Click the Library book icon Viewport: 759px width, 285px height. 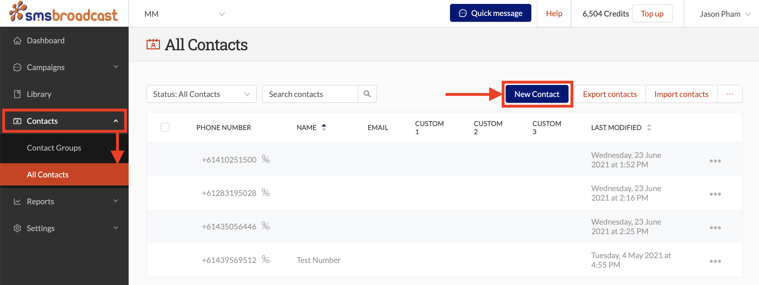point(17,94)
